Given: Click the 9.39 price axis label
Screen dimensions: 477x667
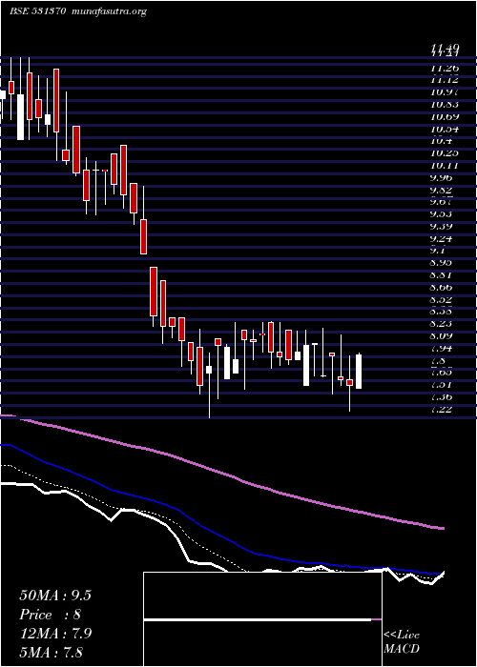Looking at the screenshot, I should point(442,226).
